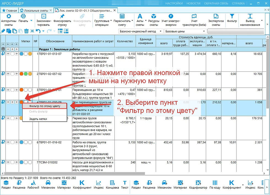Open the Алгоритмы сметы gear tool
The width and height of the screenshot is (270, 195).
click(x=9, y=16)
